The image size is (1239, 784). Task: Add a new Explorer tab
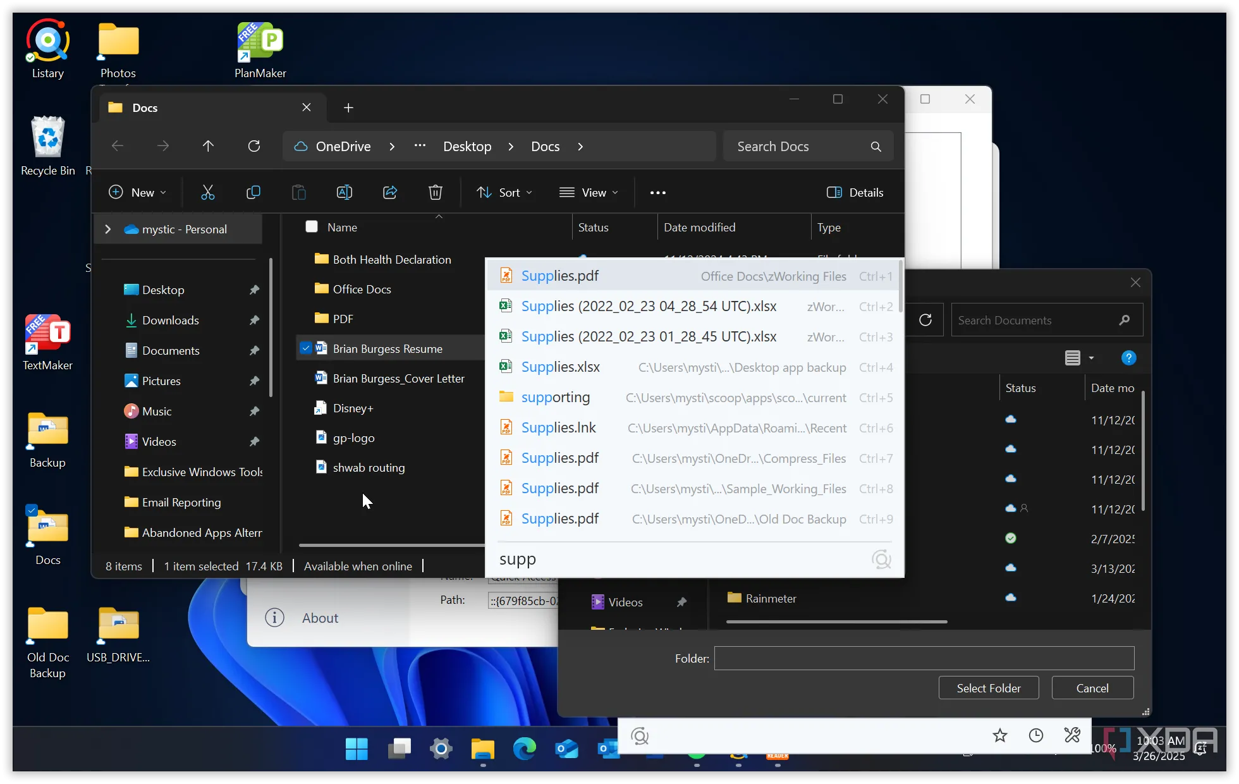tap(348, 107)
